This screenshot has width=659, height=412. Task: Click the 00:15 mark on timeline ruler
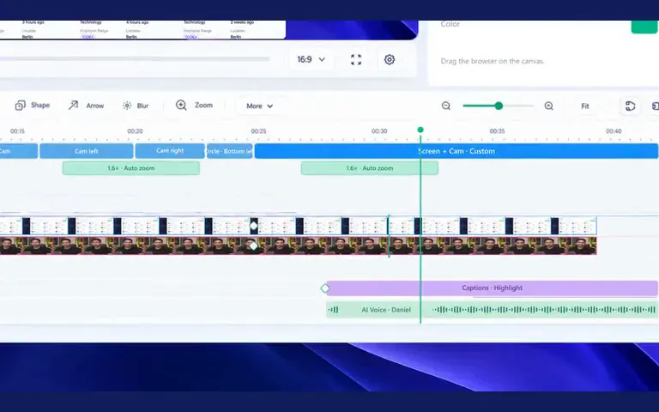17,131
